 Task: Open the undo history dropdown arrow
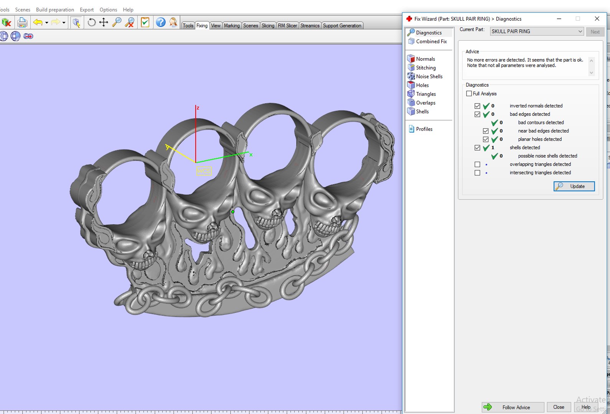coord(47,23)
